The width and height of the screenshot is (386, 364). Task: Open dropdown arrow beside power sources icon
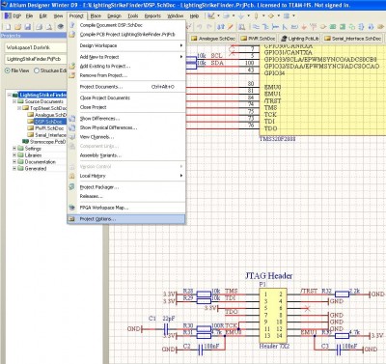click(248, 15)
